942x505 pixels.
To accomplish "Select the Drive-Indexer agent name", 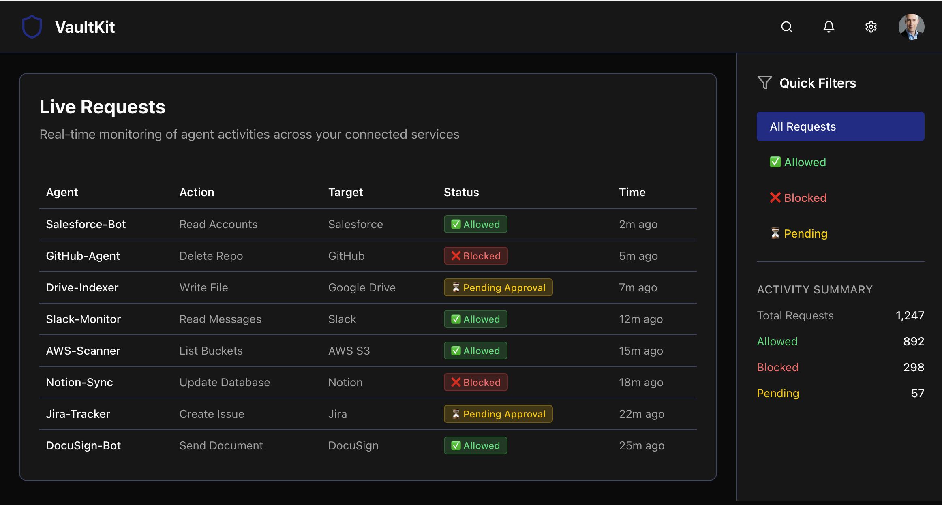I will pos(82,287).
